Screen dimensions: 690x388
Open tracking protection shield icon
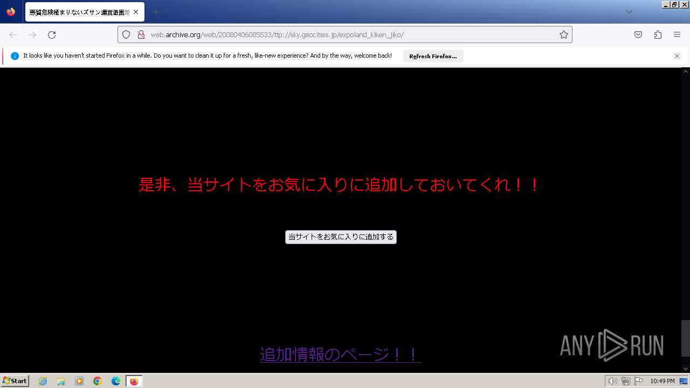tap(126, 34)
